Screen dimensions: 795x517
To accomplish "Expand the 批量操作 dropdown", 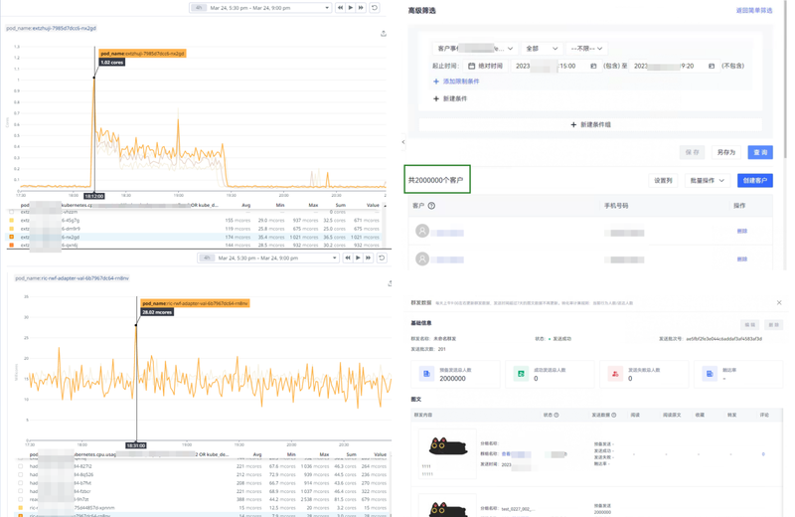I will point(707,181).
